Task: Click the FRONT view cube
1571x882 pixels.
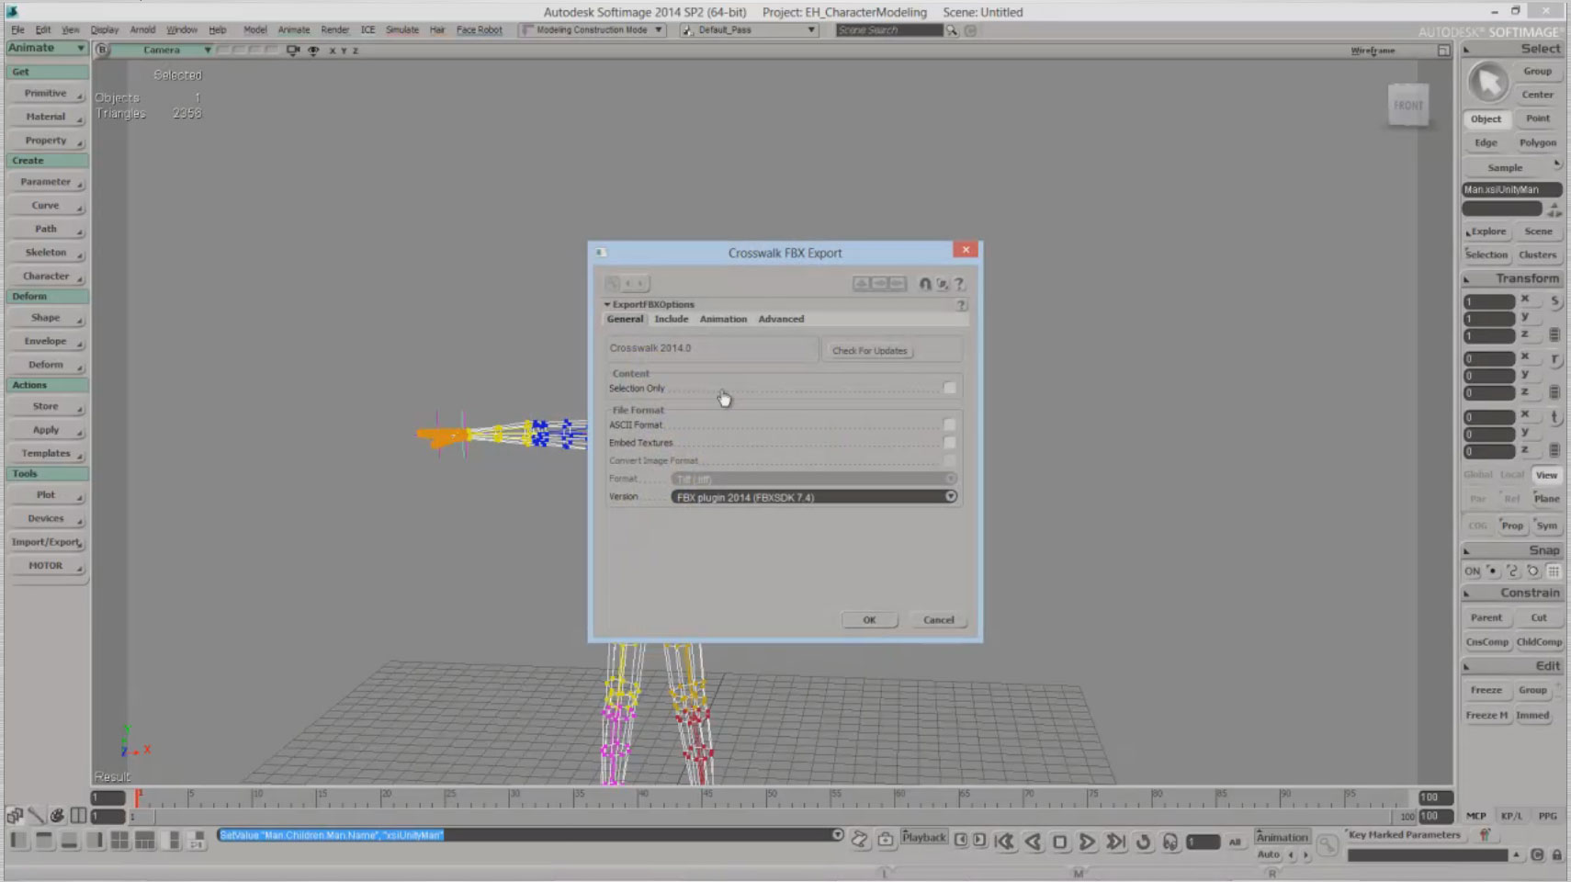Action: pos(1408,106)
